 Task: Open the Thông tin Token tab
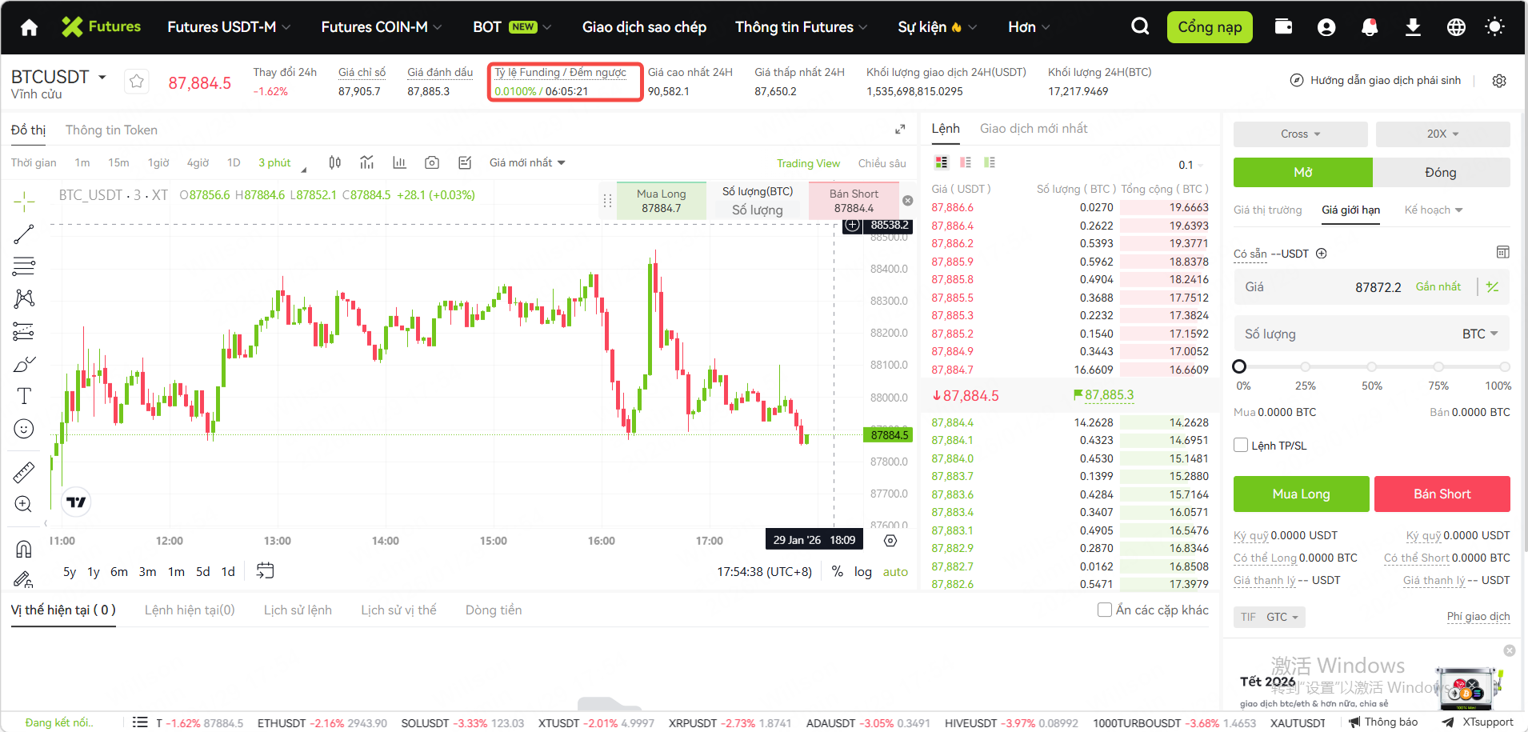(x=111, y=130)
